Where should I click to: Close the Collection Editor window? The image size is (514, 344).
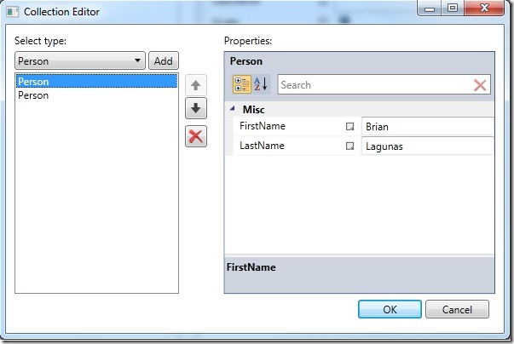click(484, 9)
